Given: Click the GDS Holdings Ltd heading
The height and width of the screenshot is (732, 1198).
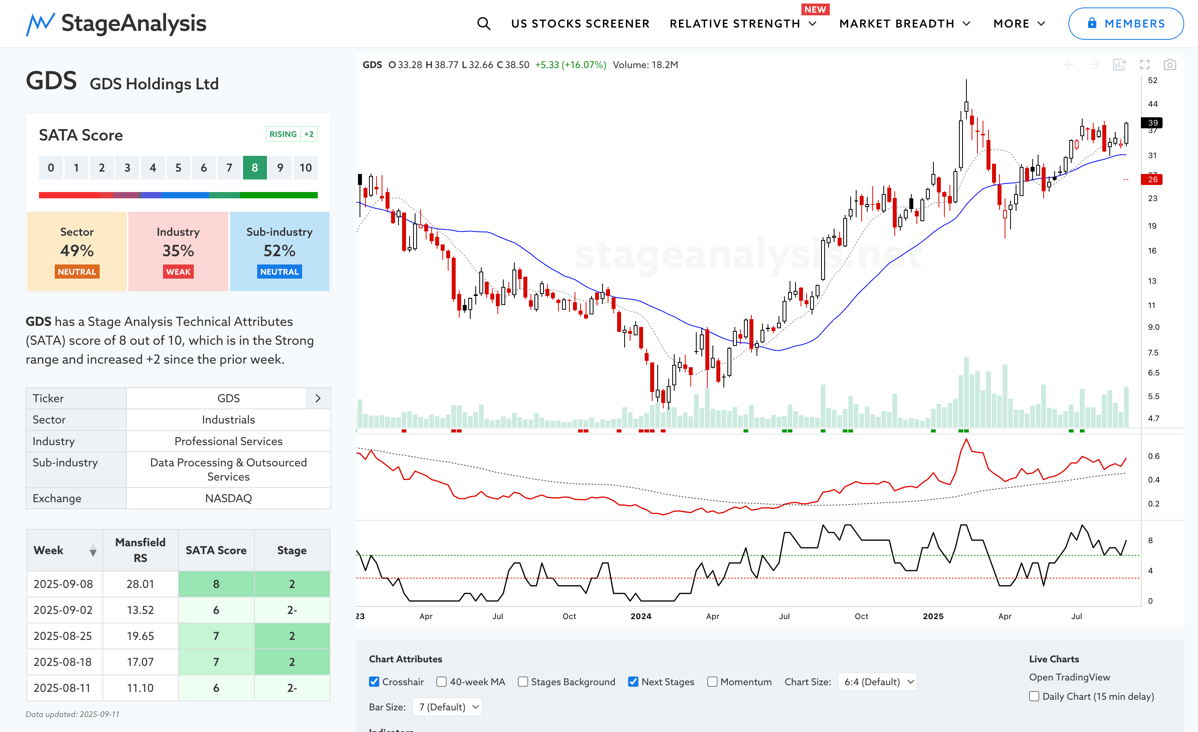Looking at the screenshot, I should 154,84.
